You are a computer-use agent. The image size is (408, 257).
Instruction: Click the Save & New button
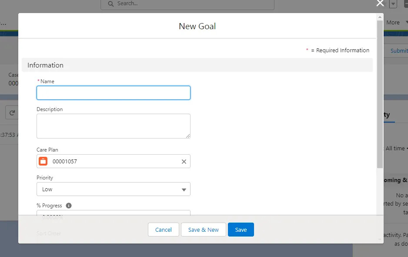(x=204, y=230)
